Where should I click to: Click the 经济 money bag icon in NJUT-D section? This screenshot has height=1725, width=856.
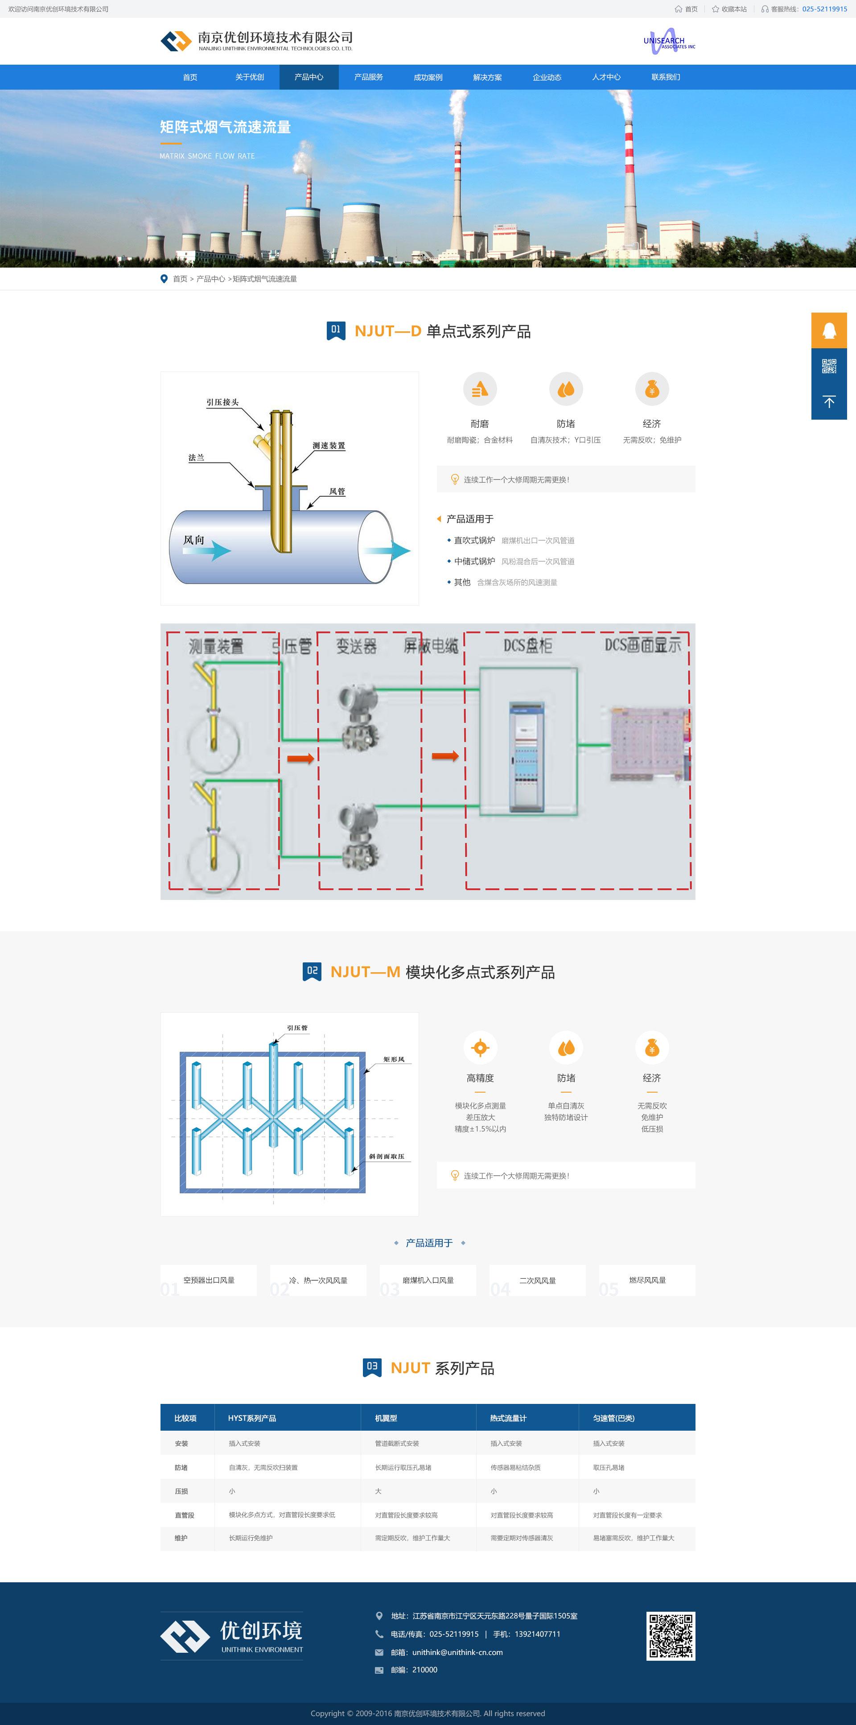point(652,389)
